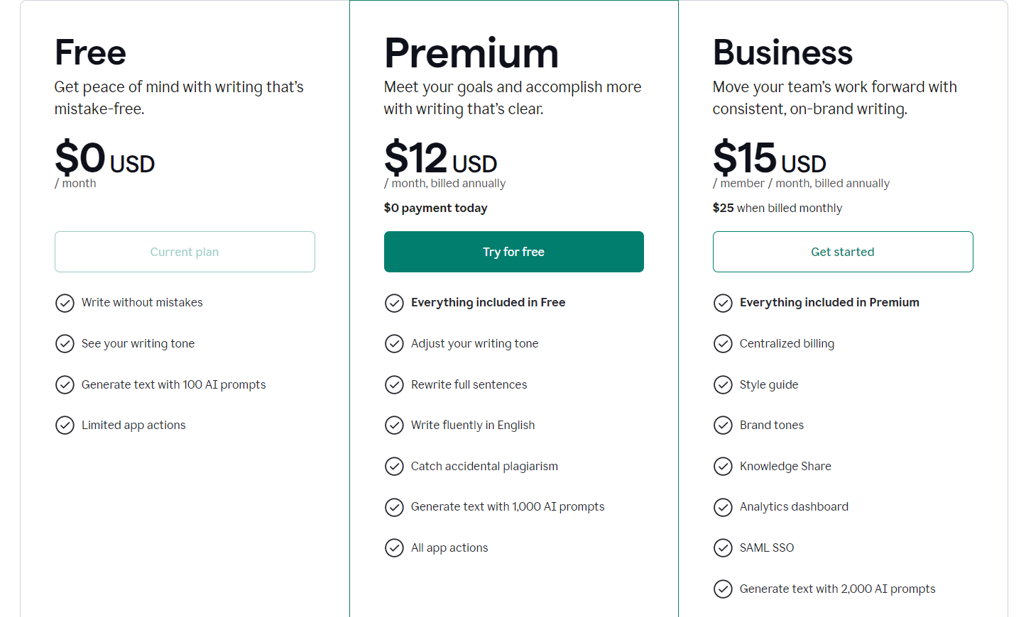
Task: Click checkmark icon beside Everything included in Free
Action: click(x=394, y=304)
